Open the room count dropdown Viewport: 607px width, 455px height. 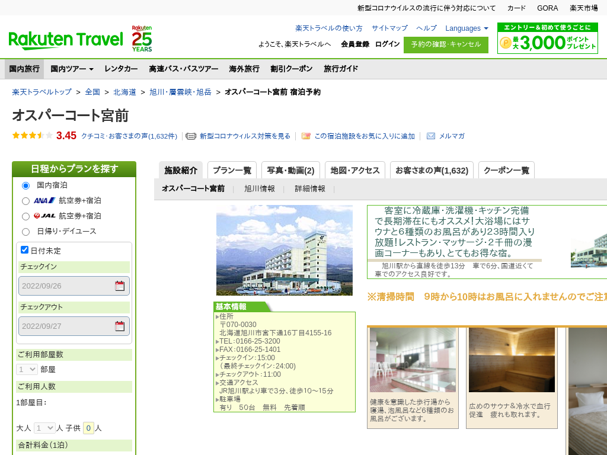[x=27, y=370]
